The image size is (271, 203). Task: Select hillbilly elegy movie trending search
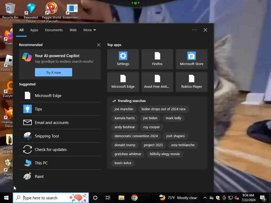point(165,154)
